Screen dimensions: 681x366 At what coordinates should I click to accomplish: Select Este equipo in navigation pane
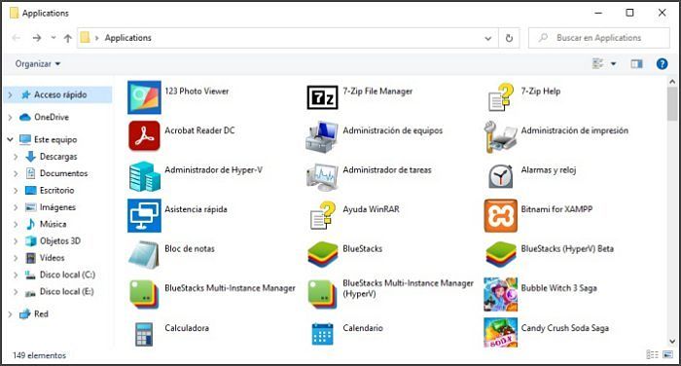click(55, 139)
